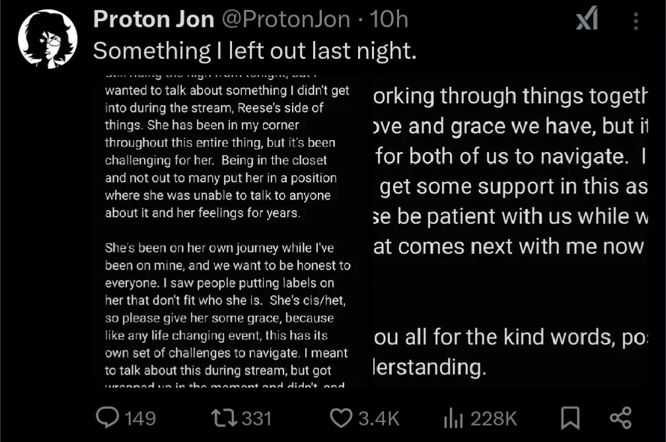This screenshot has width=666, height=442.
Task: Open the Grok AI icon on the tweet
Action: [587, 21]
